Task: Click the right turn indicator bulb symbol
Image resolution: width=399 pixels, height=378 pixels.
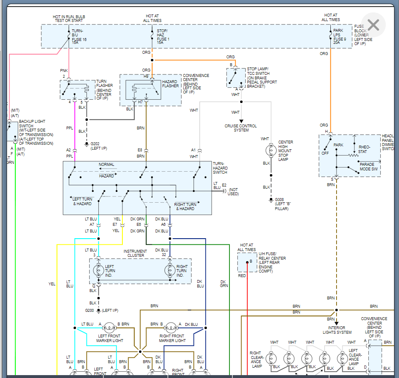Action: (x=170, y=270)
